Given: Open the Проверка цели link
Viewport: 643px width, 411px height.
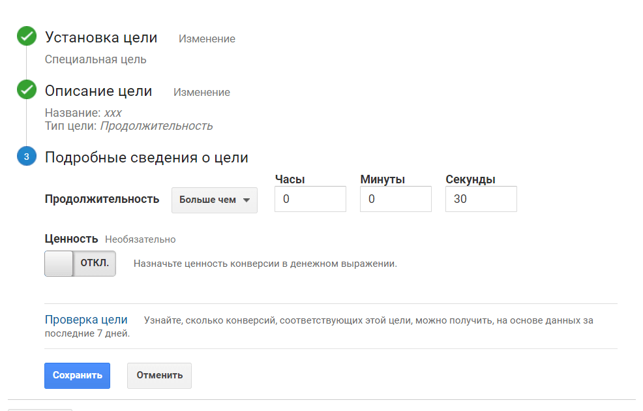Looking at the screenshot, I should (x=86, y=320).
